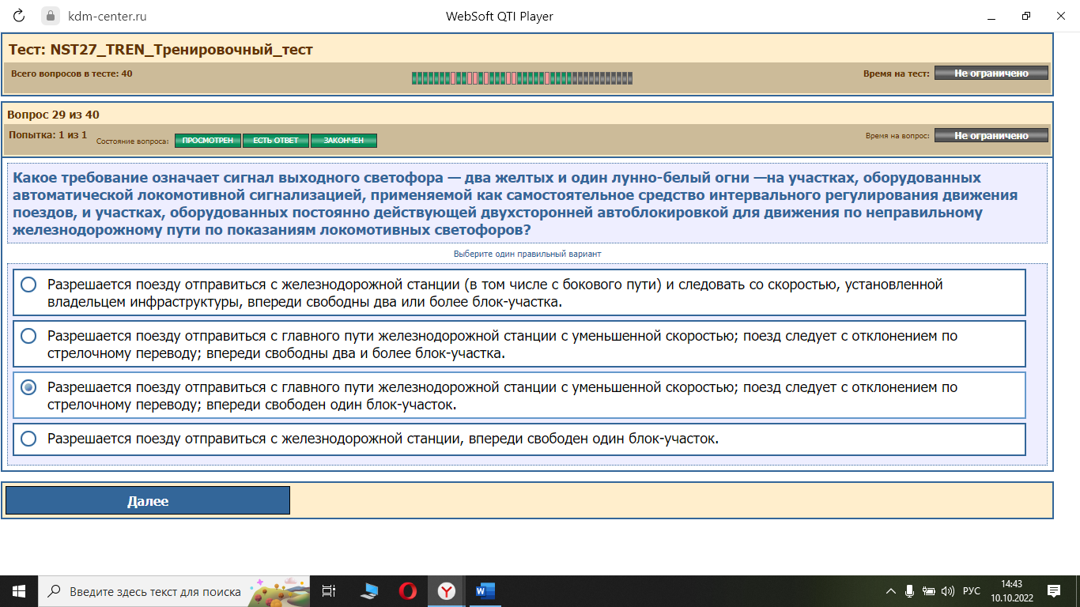The width and height of the screenshot is (1080, 607).
Task: Click the question progress indicator strip
Action: [522, 77]
